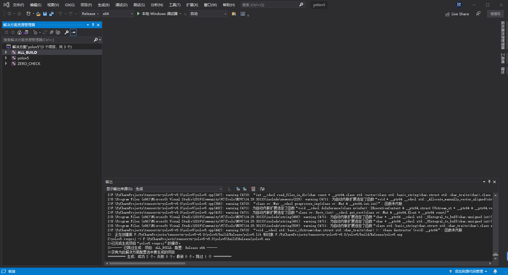
Task: Open Solution Explorer window options dropdown arrow
Action: (88, 25)
